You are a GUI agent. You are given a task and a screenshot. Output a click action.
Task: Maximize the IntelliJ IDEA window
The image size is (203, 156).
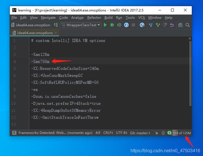click(172, 10)
